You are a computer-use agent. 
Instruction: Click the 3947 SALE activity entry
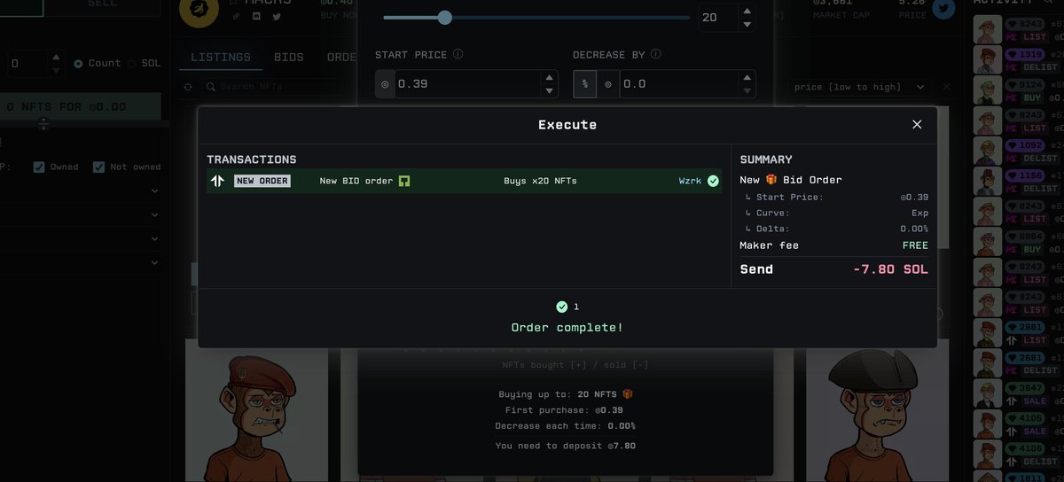[1018, 394]
